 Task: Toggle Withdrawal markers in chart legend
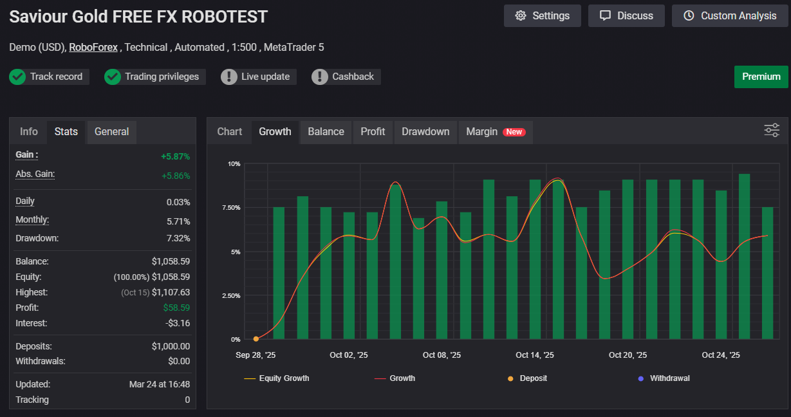pos(663,378)
